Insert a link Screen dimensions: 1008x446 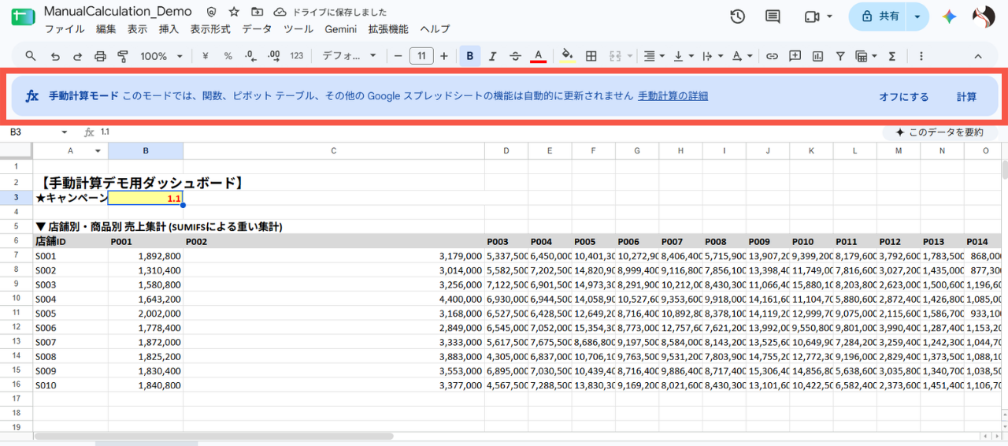pos(773,56)
